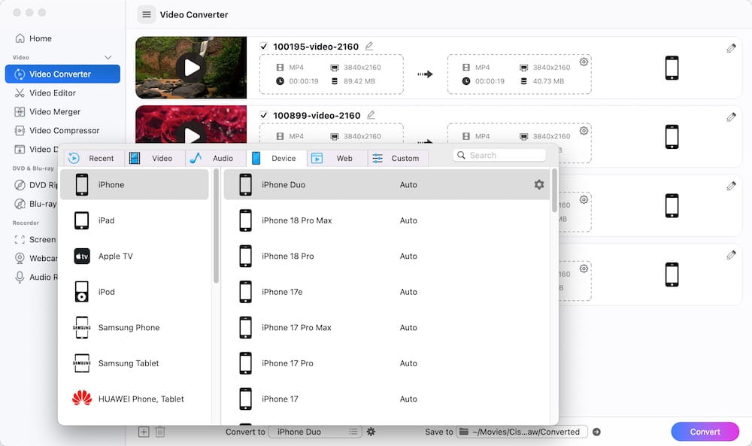Select iPod device category
The width and height of the screenshot is (752, 446).
135,292
